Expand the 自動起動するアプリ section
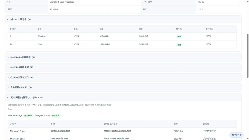This screenshot has width=249, height=140. coord(123,87)
